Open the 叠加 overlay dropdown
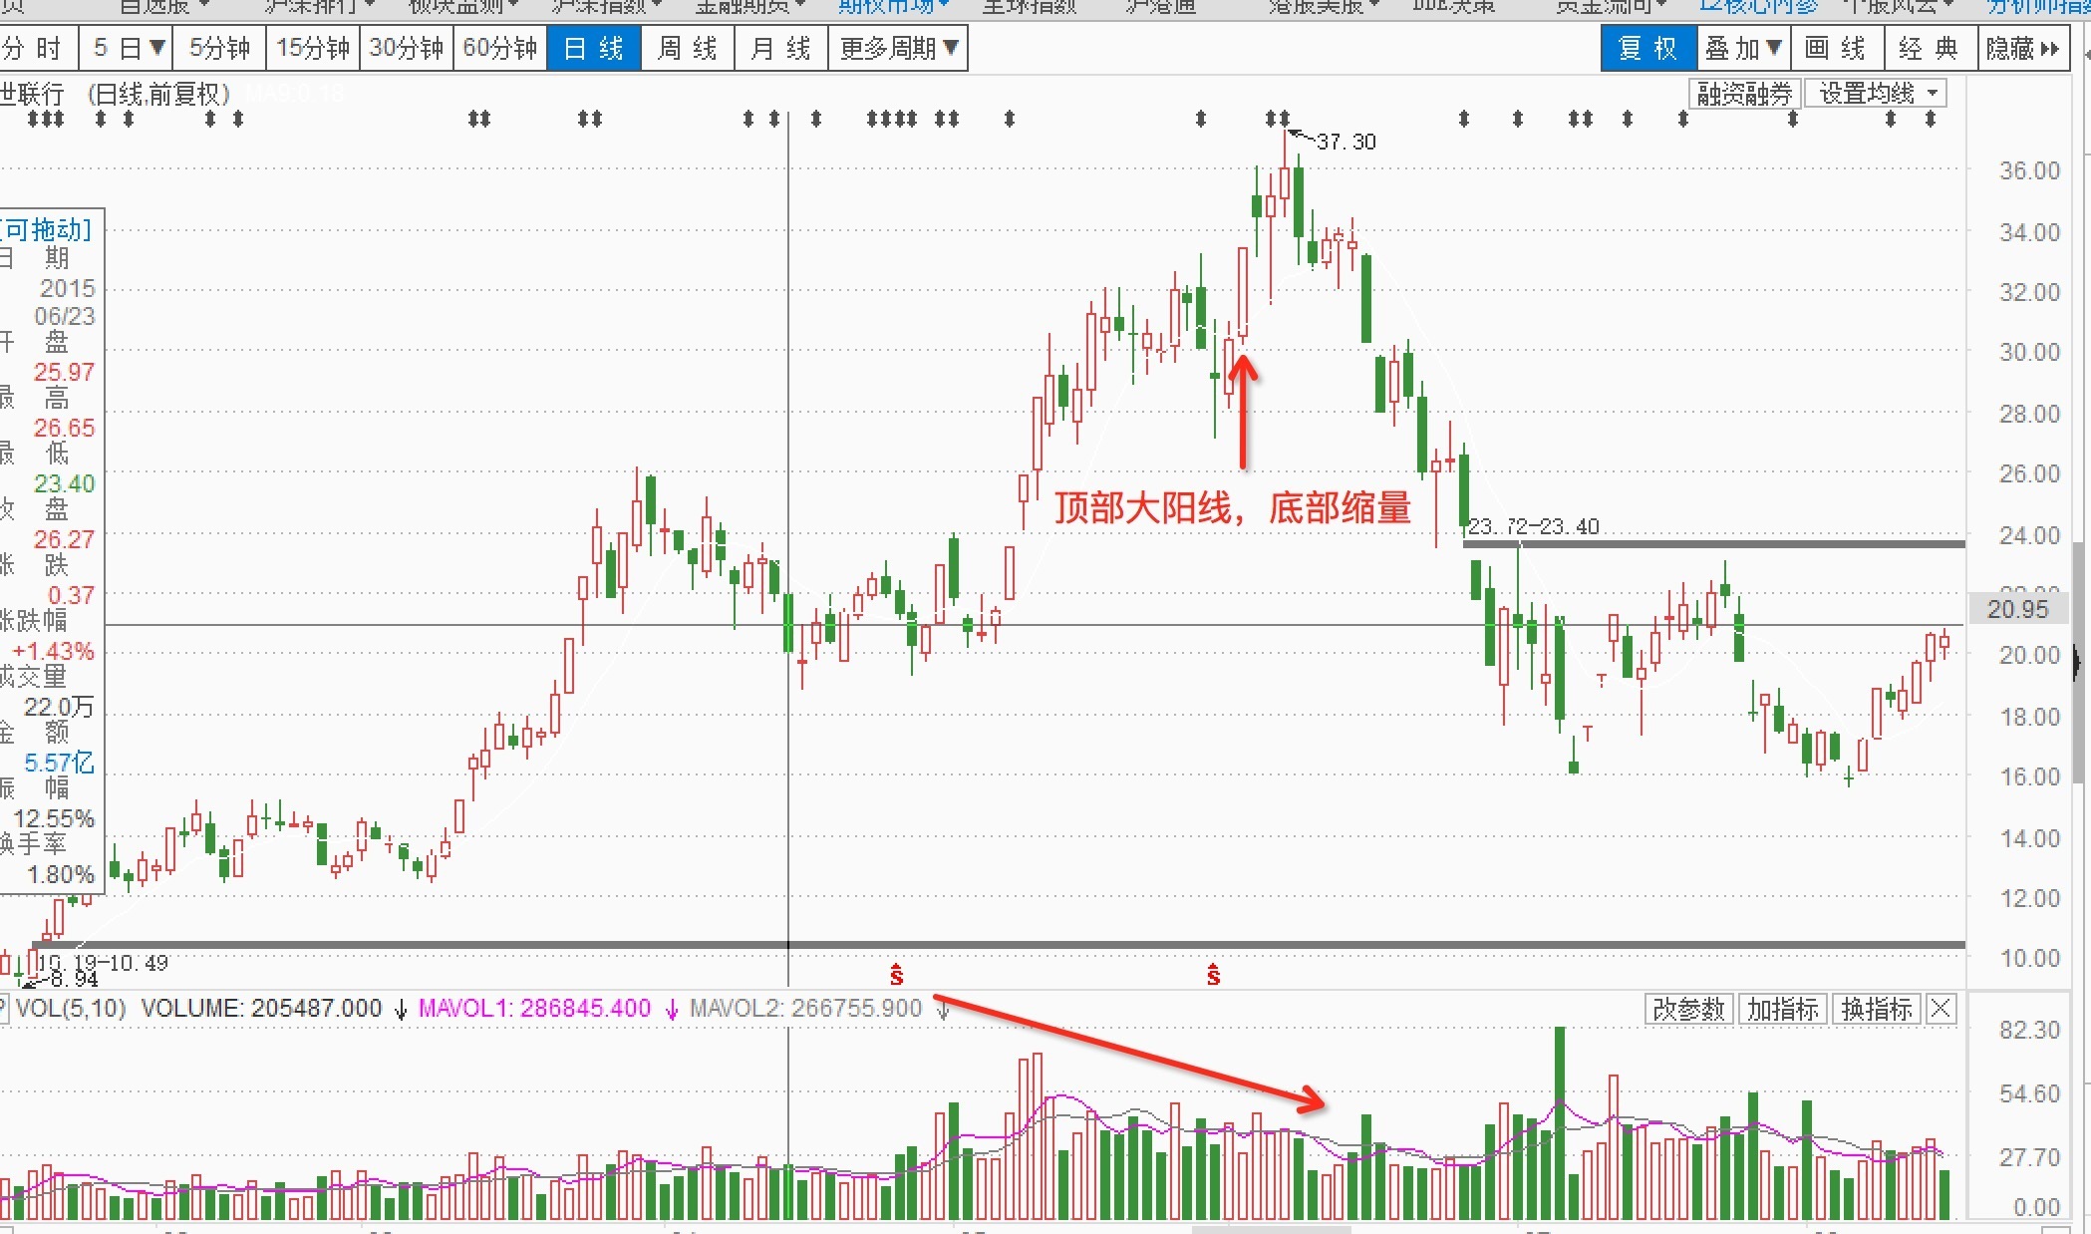Viewport: 2091px width, 1234px height. 1743,48
